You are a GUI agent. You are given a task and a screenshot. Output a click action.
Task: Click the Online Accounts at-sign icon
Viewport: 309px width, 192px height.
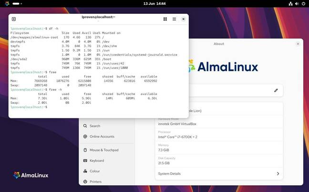(85, 136)
